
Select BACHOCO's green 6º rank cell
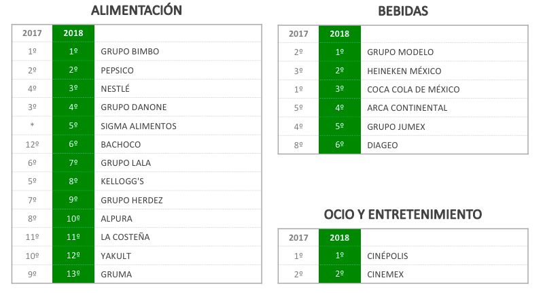tap(73, 144)
